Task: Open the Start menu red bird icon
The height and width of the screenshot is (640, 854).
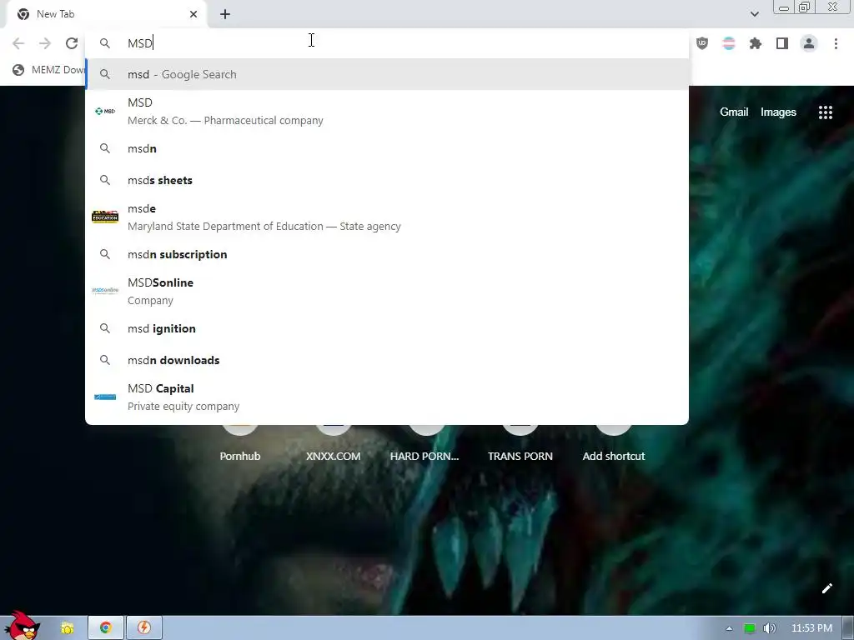Action: 22,627
